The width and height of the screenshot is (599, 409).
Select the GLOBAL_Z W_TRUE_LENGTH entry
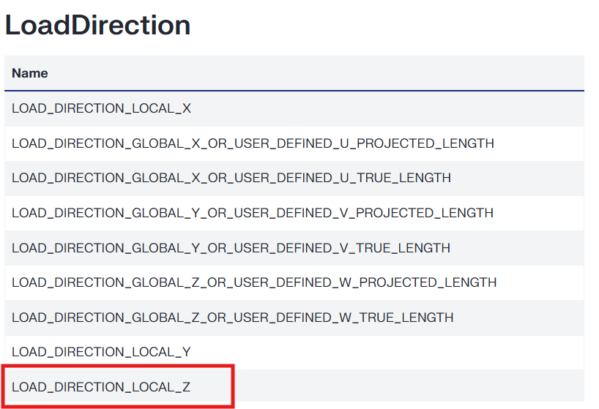coord(233,318)
